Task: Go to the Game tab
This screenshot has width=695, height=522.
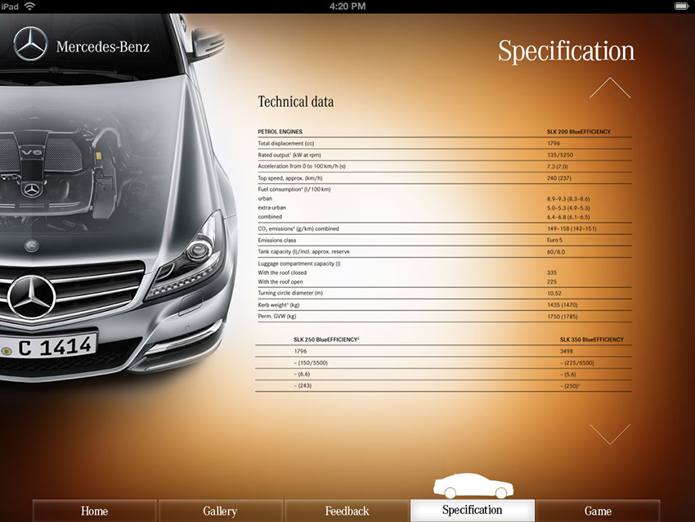Action: pos(598,511)
